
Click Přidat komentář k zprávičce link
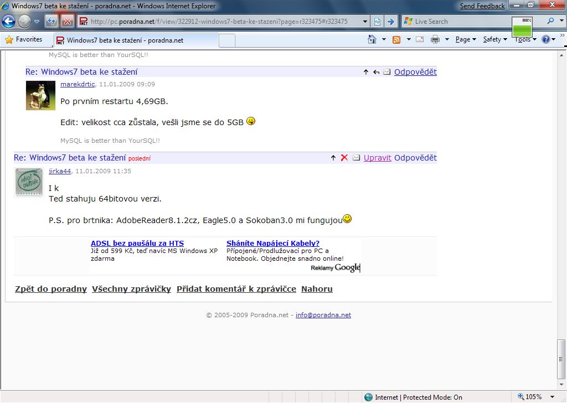click(236, 289)
